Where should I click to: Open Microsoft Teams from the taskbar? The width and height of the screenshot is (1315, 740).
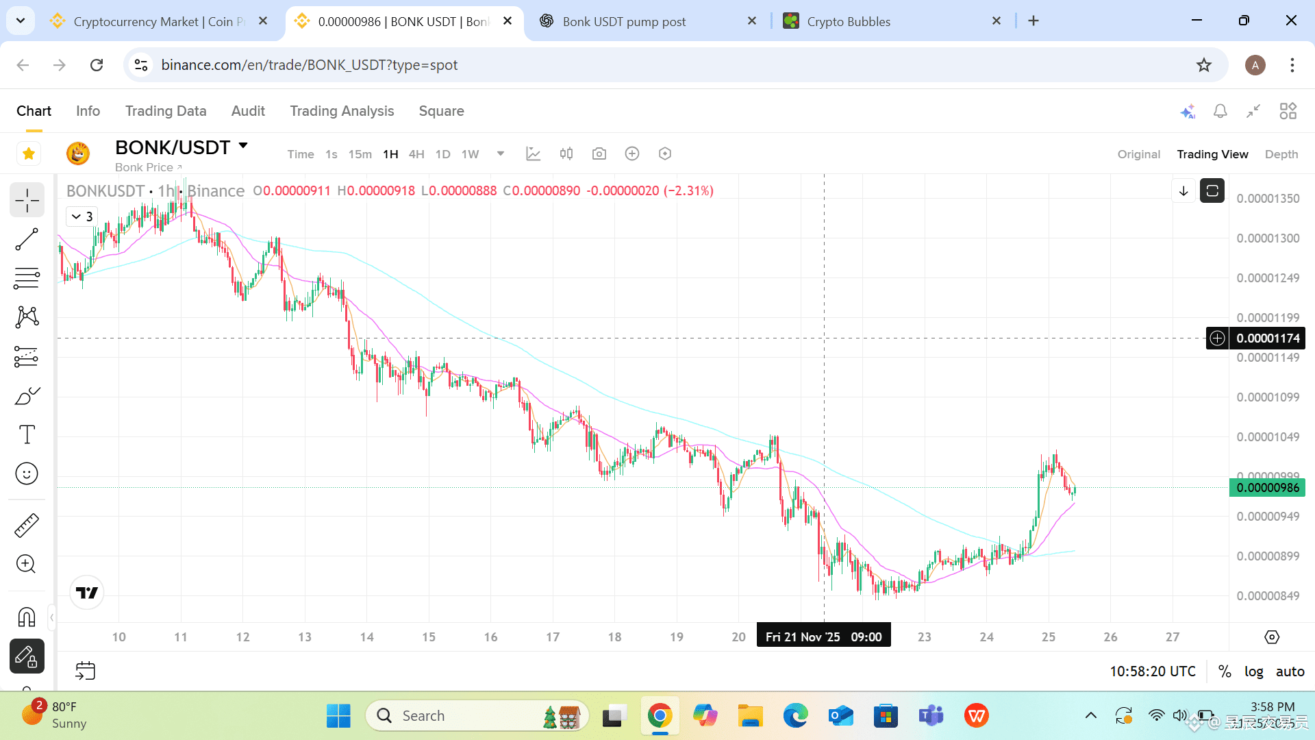[931, 716]
